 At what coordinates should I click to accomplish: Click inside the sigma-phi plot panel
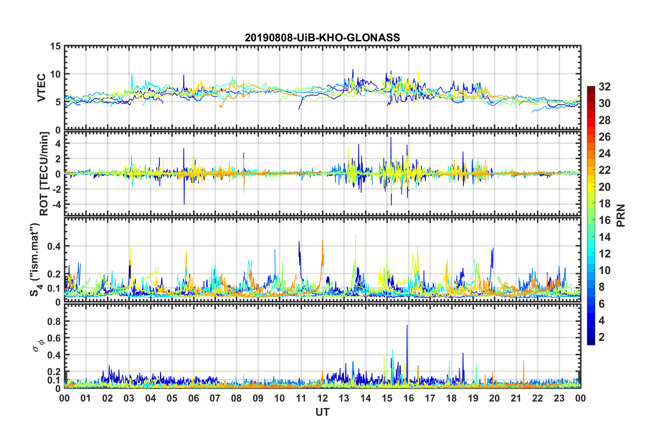point(322,346)
